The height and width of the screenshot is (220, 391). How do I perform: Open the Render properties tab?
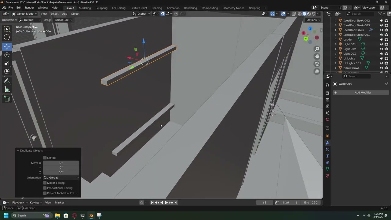coord(327,93)
